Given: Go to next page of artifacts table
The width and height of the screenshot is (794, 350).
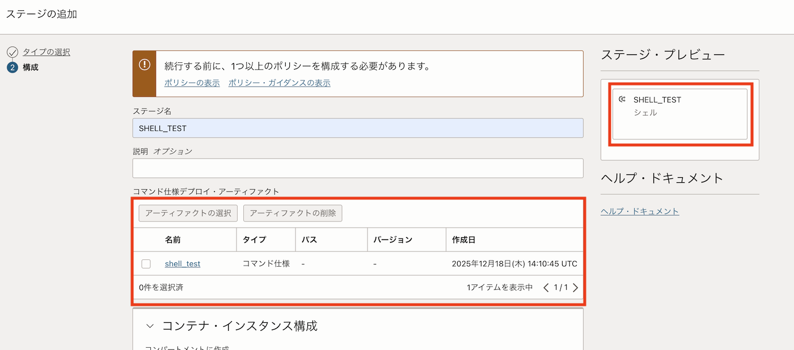Looking at the screenshot, I should tap(575, 288).
